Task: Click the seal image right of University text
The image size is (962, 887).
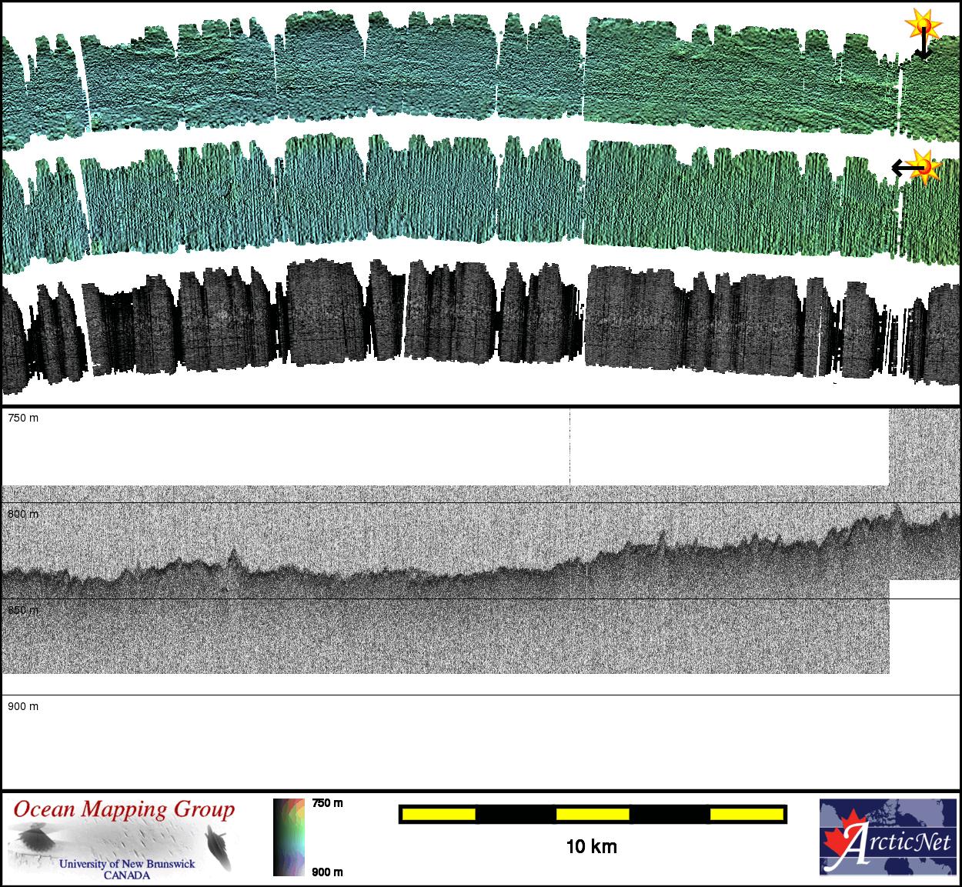Action: point(219,848)
